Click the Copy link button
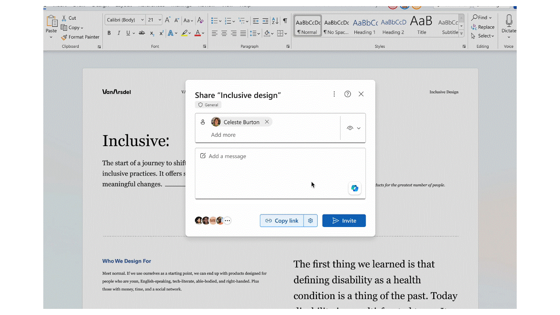 282,221
